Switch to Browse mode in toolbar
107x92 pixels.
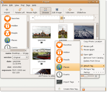(x=46, y=11)
